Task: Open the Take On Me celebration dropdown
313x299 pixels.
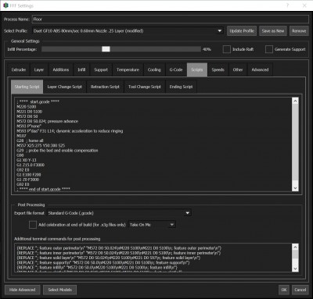Action: [x=152, y=225]
